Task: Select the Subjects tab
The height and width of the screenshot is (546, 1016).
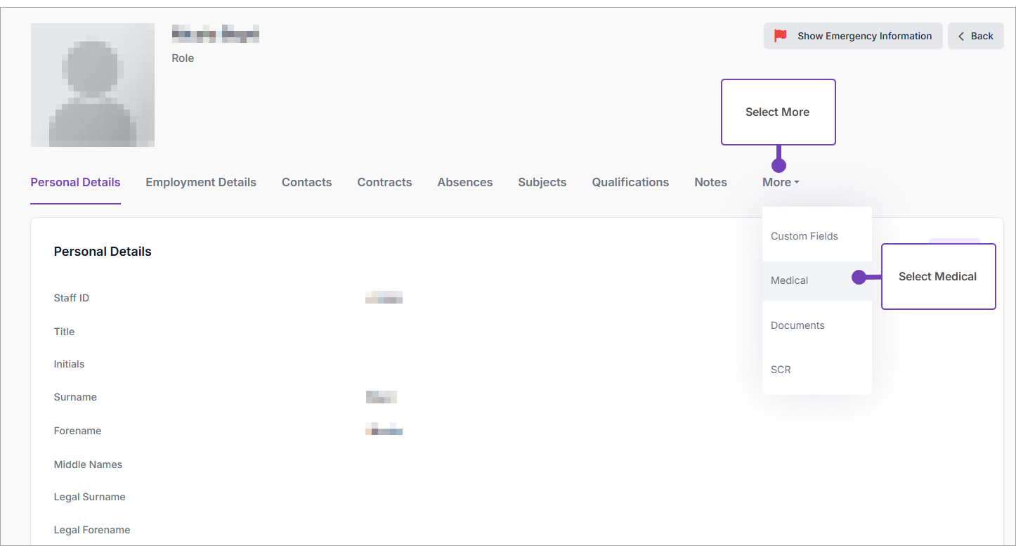Action: pyautogui.click(x=542, y=182)
